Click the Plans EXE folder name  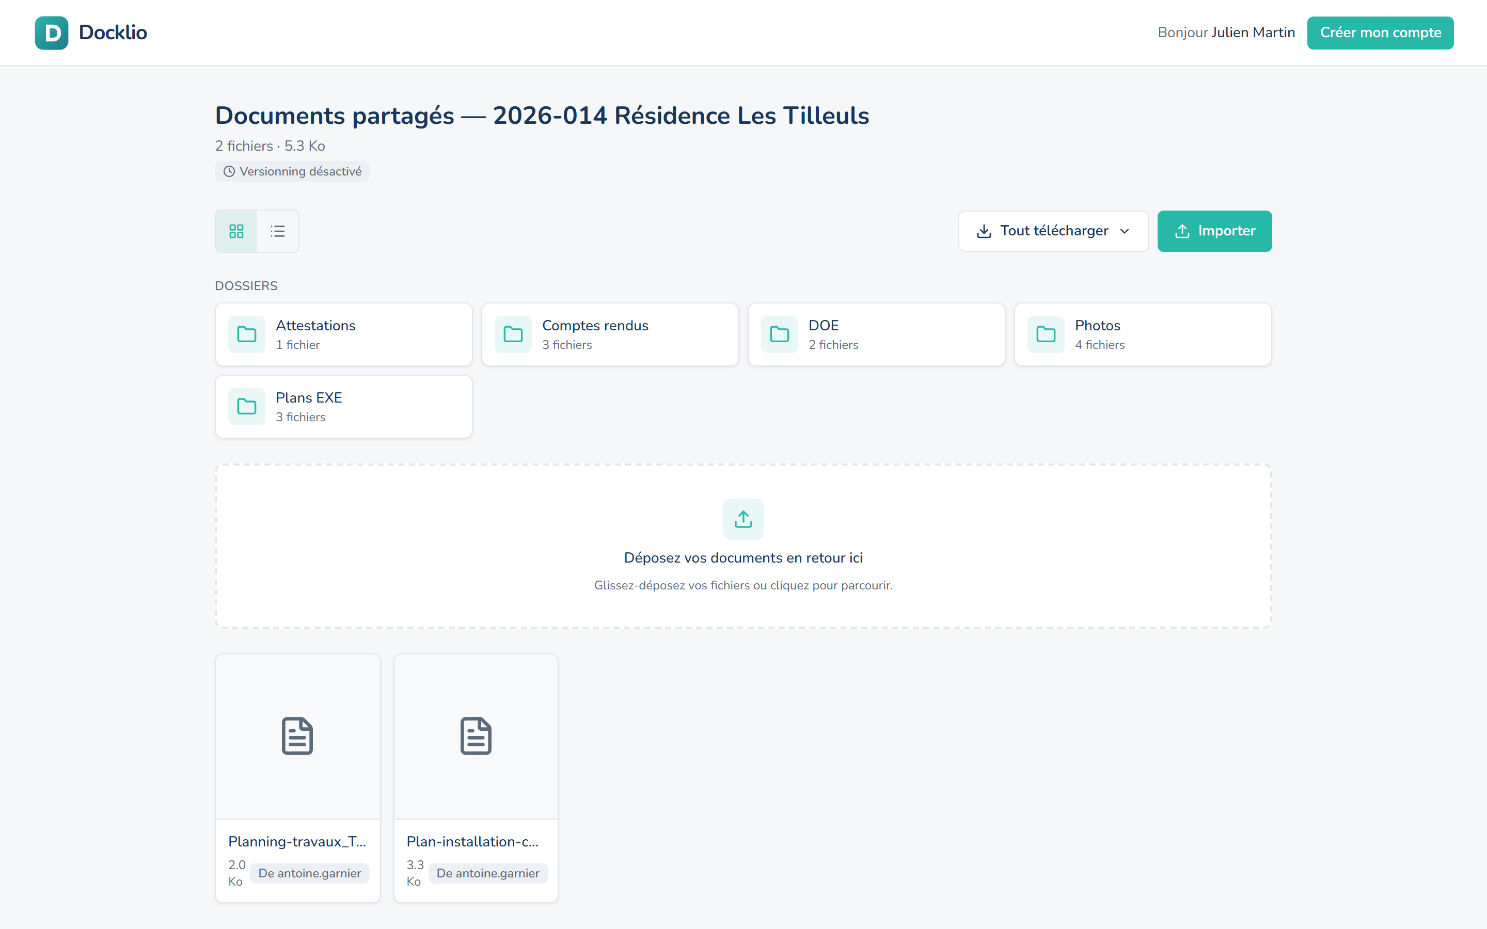(309, 397)
